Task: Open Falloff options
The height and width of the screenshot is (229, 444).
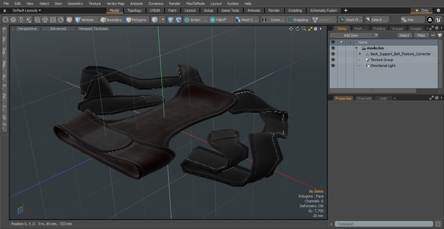Action: tap(218, 20)
